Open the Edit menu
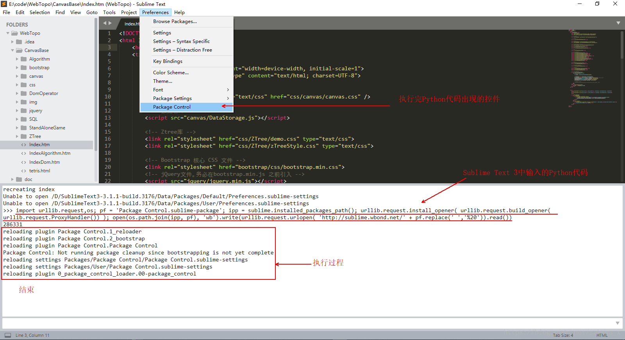Screen dimensions: 625x340 click(20, 13)
